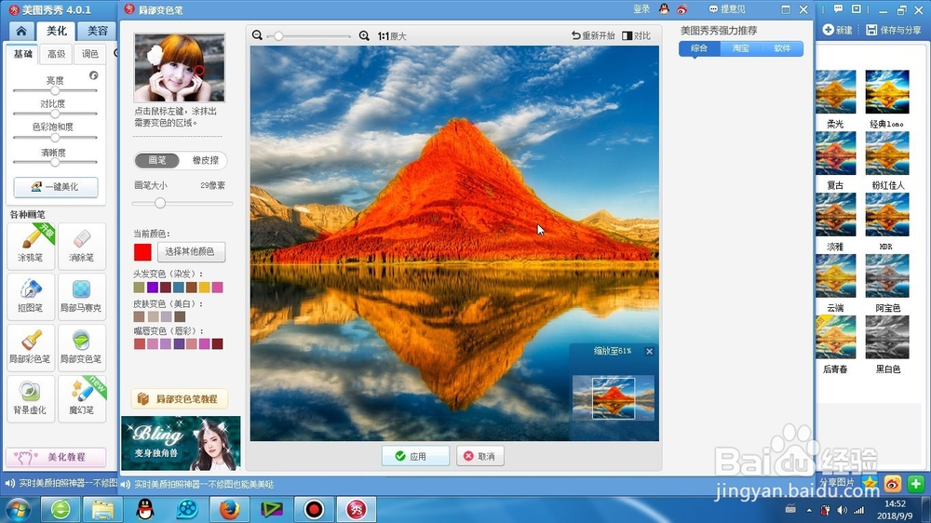Click the Bling 变身独角兽 ad banner
The image size is (931, 523).
(x=182, y=444)
